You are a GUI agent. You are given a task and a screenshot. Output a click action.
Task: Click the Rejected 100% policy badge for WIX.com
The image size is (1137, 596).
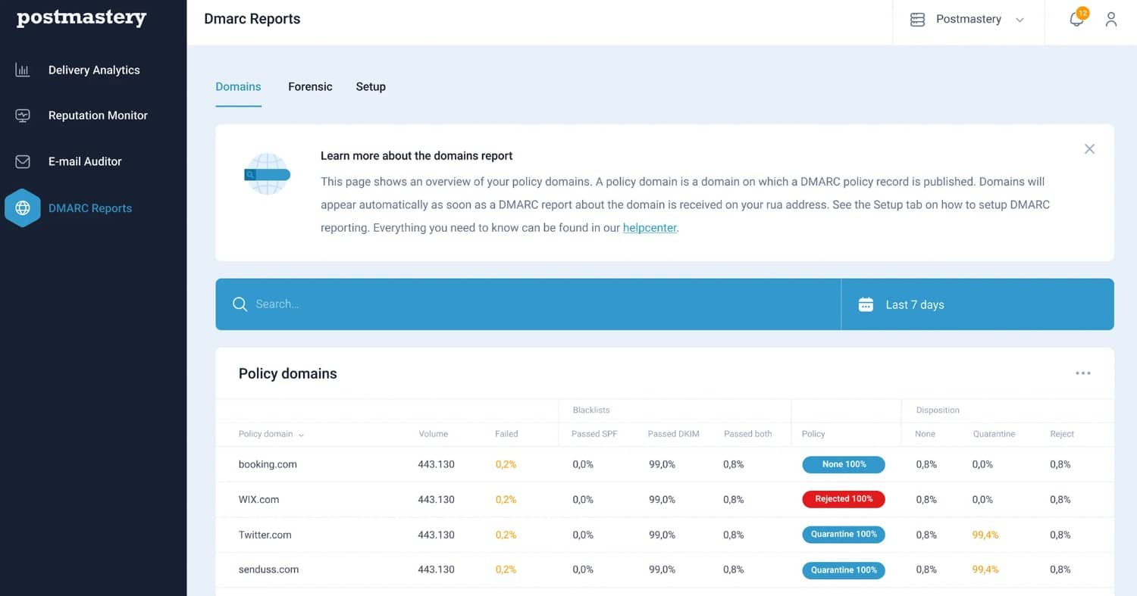coord(844,499)
